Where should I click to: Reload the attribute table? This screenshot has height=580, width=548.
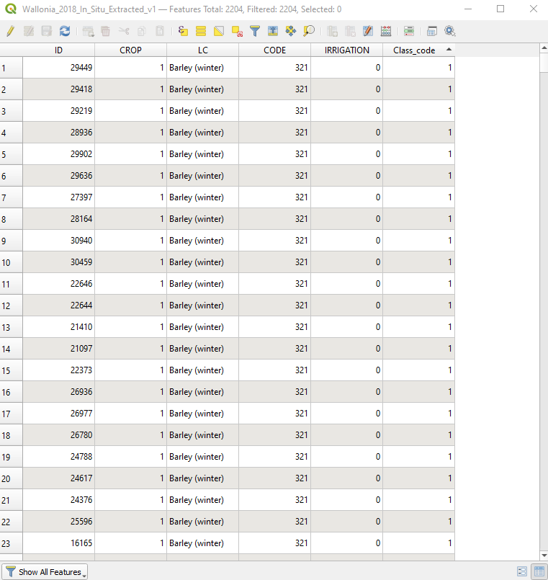(65, 31)
